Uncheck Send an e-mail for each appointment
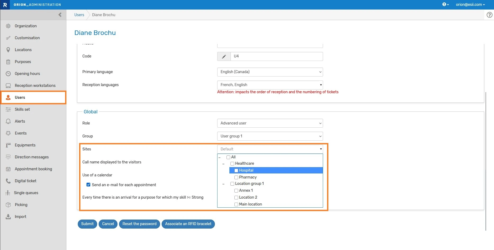Image resolution: width=494 pixels, height=250 pixels. tap(88, 185)
